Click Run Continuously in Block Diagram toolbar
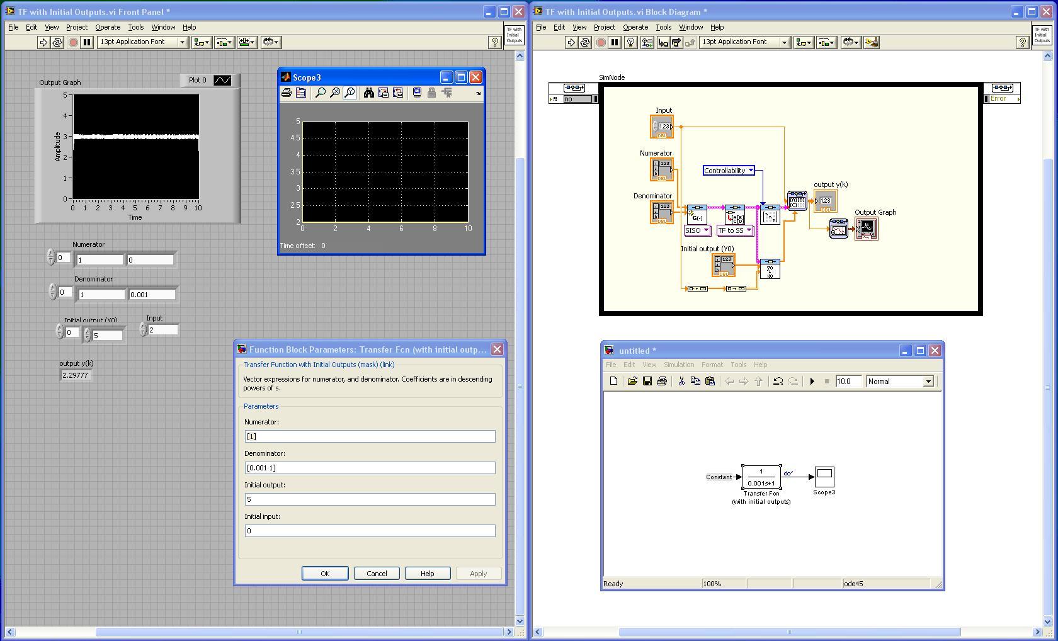The height and width of the screenshot is (641, 1058). tap(585, 42)
